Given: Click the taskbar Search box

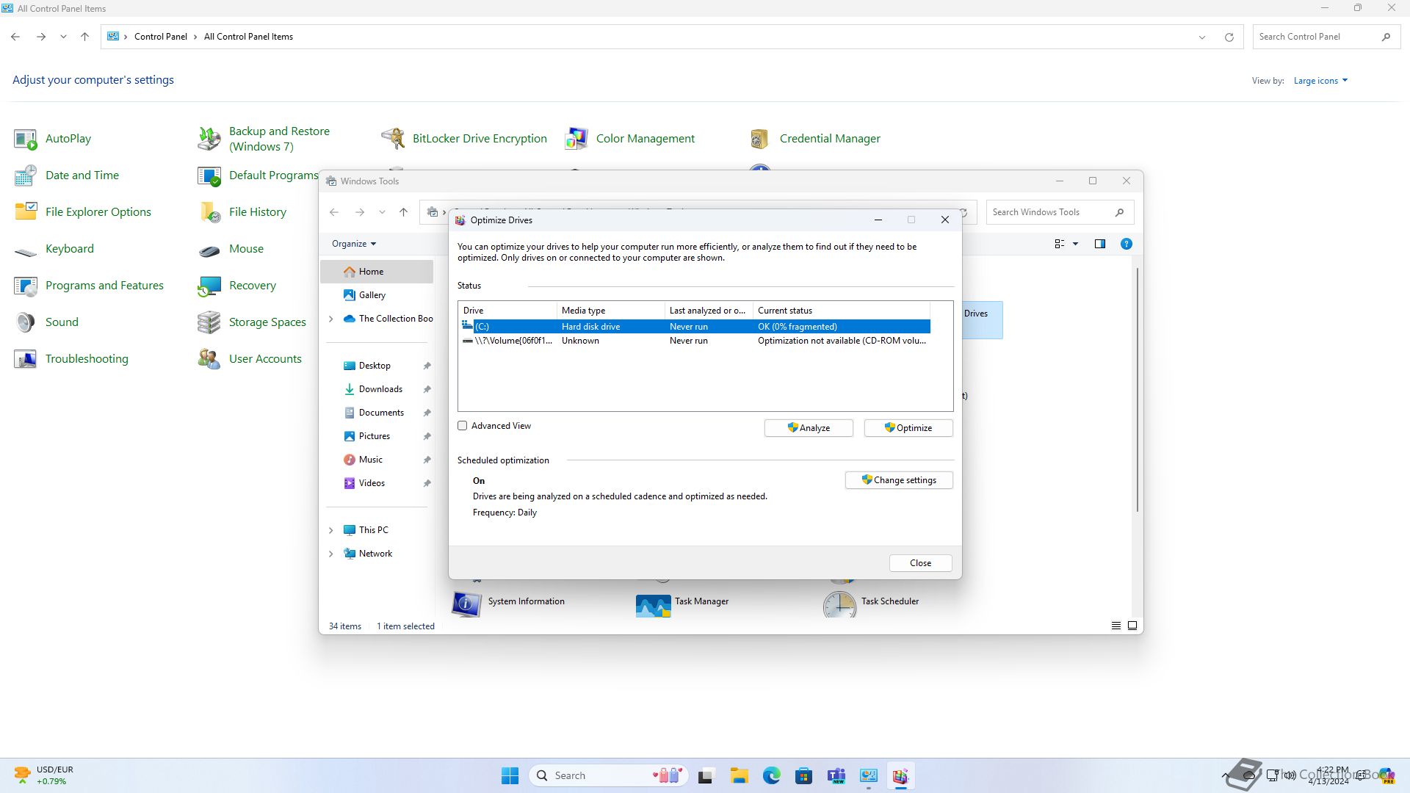Looking at the screenshot, I should click(x=609, y=775).
